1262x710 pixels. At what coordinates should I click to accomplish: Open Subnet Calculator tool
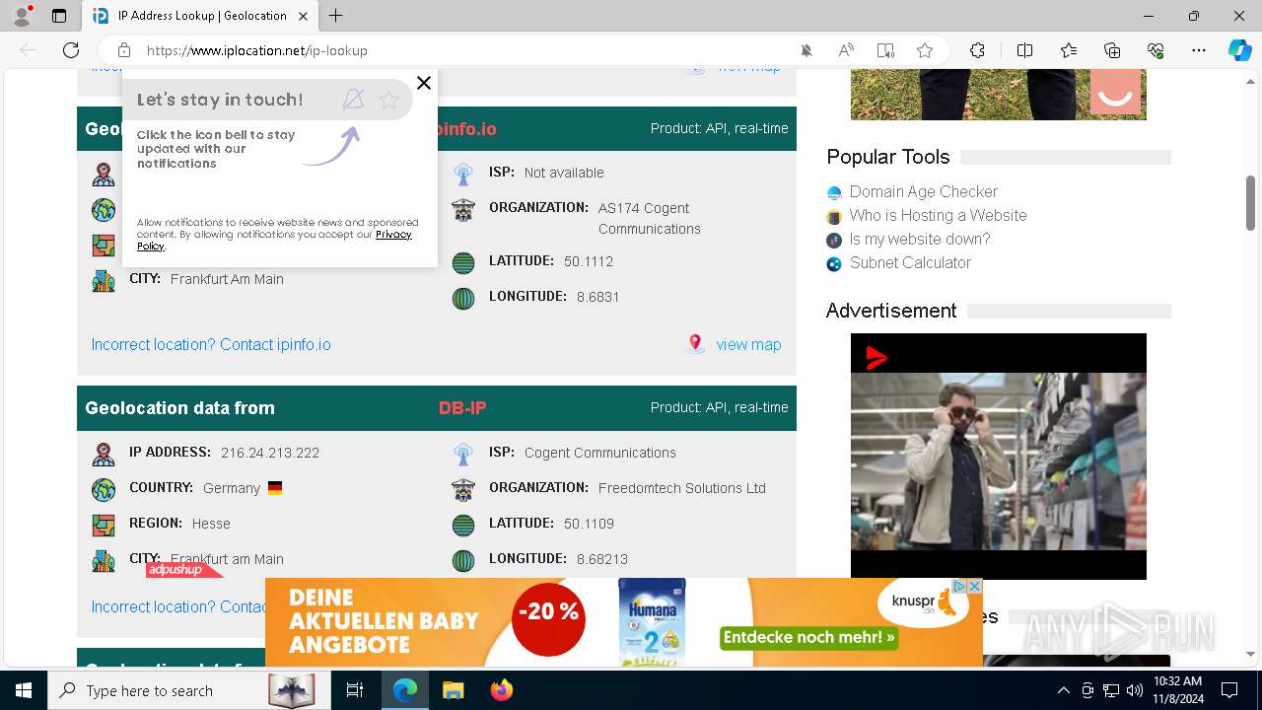pos(910,262)
